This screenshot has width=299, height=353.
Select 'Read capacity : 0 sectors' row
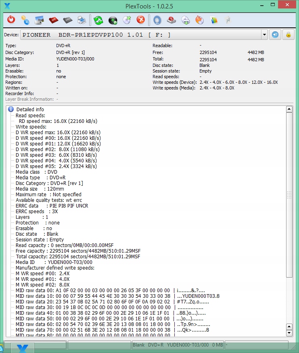(65, 245)
